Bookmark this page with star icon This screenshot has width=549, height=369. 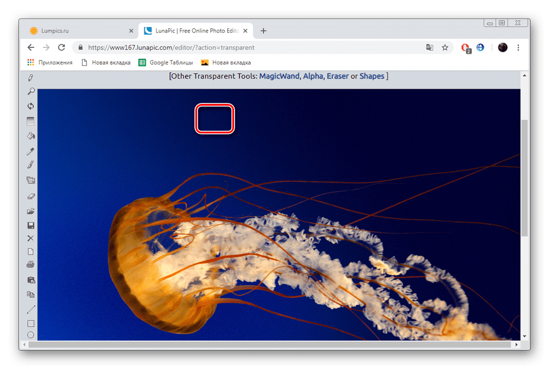[x=445, y=47]
